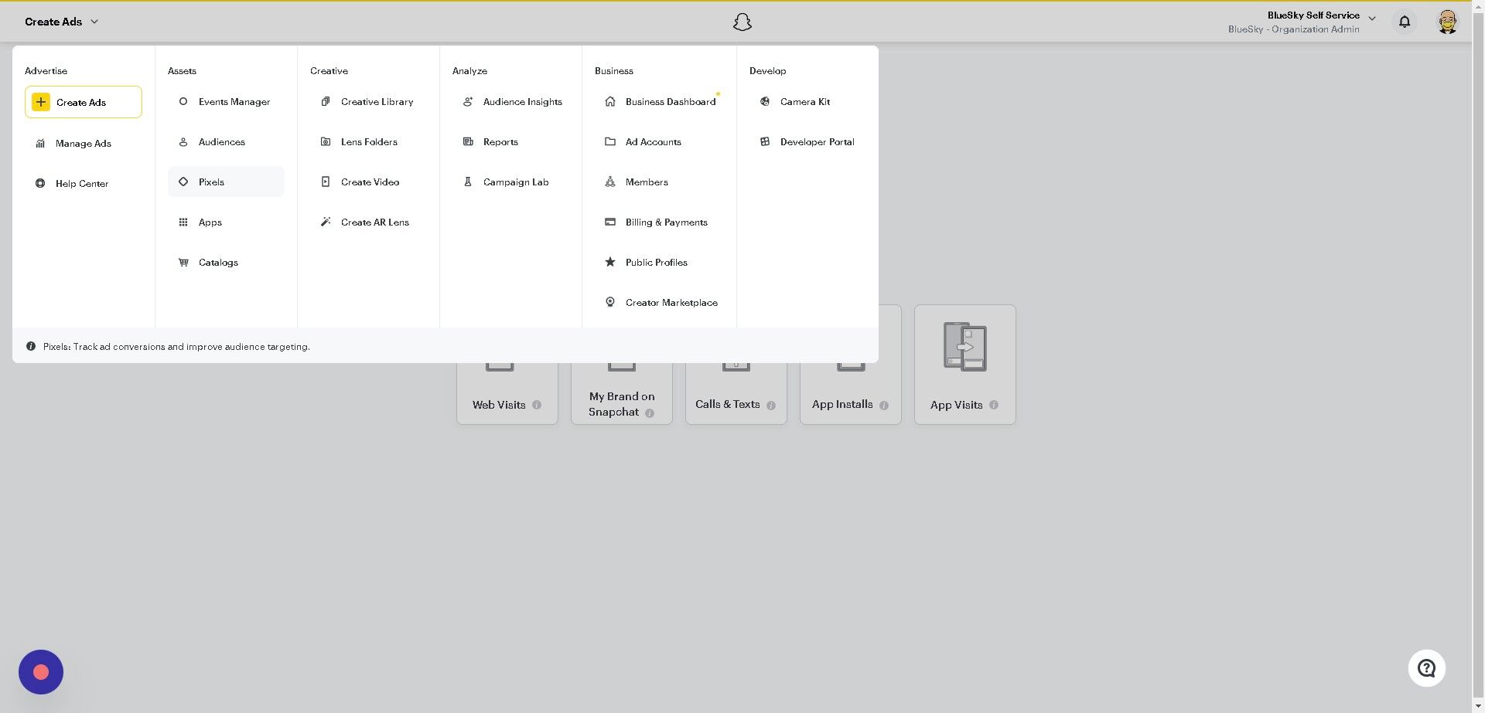Click the My Brand on Snapchat info icon
The width and height of the screenshot is (1485, 713).
(x=650, y=413)
